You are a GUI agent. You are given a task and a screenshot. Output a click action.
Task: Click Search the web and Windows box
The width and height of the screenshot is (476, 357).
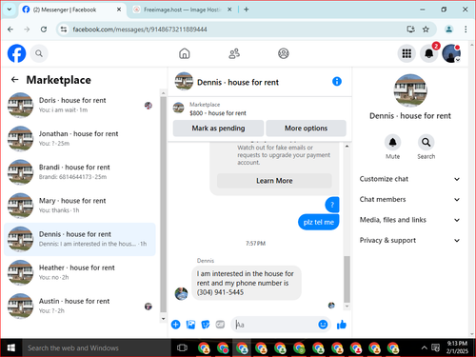[x=96, y=347]
